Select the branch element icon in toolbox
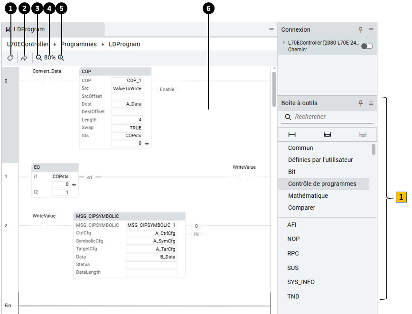 [x=328, y=135]
